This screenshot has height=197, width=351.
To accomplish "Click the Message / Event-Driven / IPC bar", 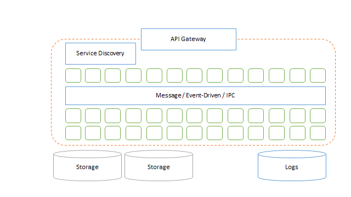I will click(195, 96).
